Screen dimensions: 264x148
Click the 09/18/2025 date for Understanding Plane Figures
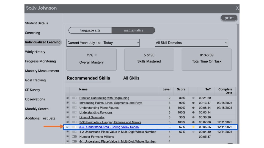pos(225,107)
